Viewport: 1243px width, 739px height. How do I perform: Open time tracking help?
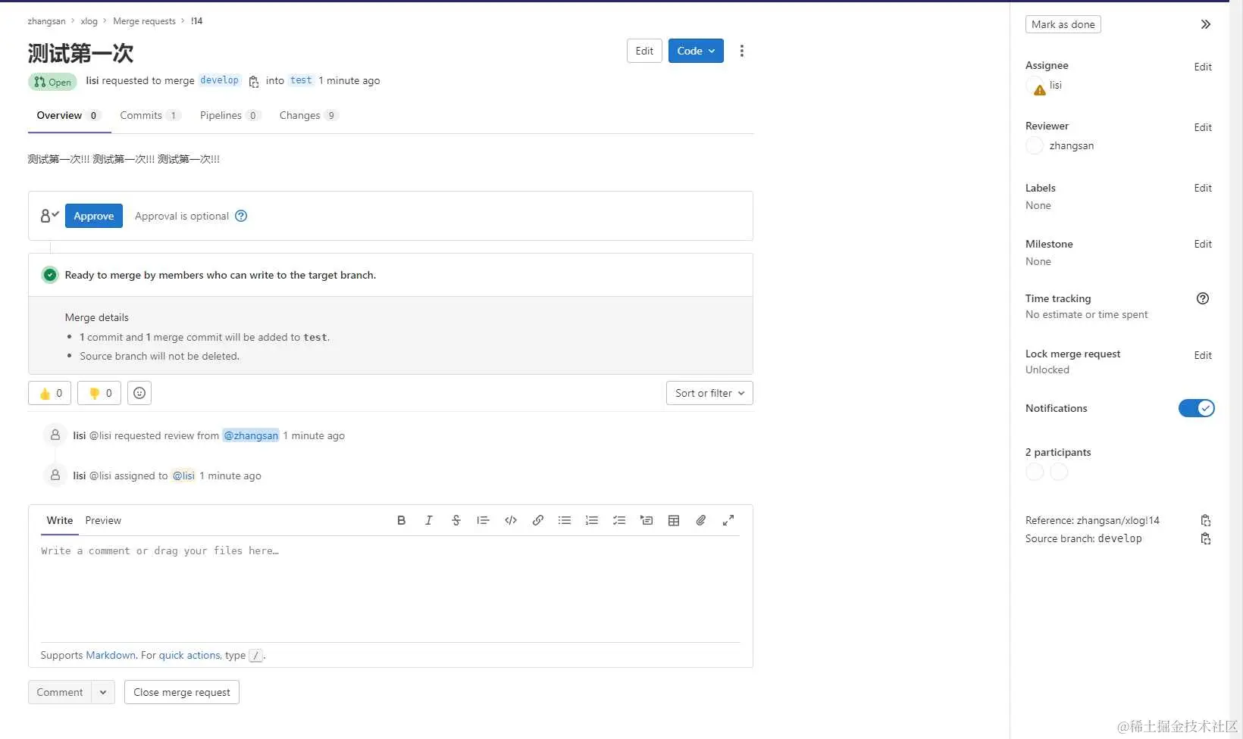click(1203, 298)
